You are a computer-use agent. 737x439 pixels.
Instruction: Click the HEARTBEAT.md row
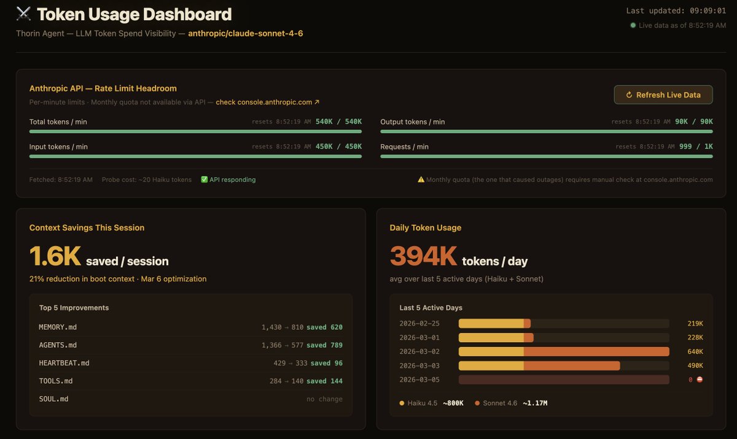[190, 363]
